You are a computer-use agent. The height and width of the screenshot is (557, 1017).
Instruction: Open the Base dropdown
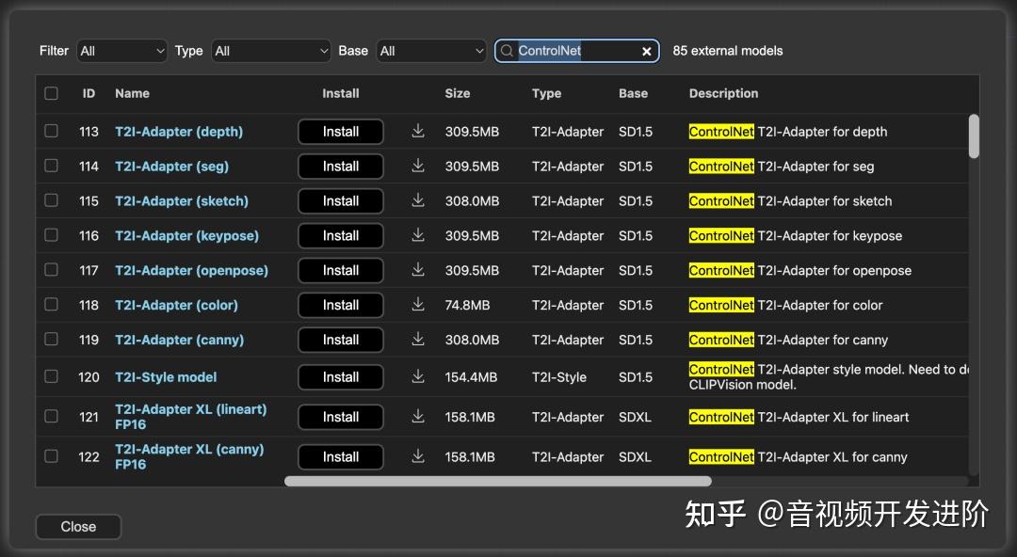coord(431,51)
